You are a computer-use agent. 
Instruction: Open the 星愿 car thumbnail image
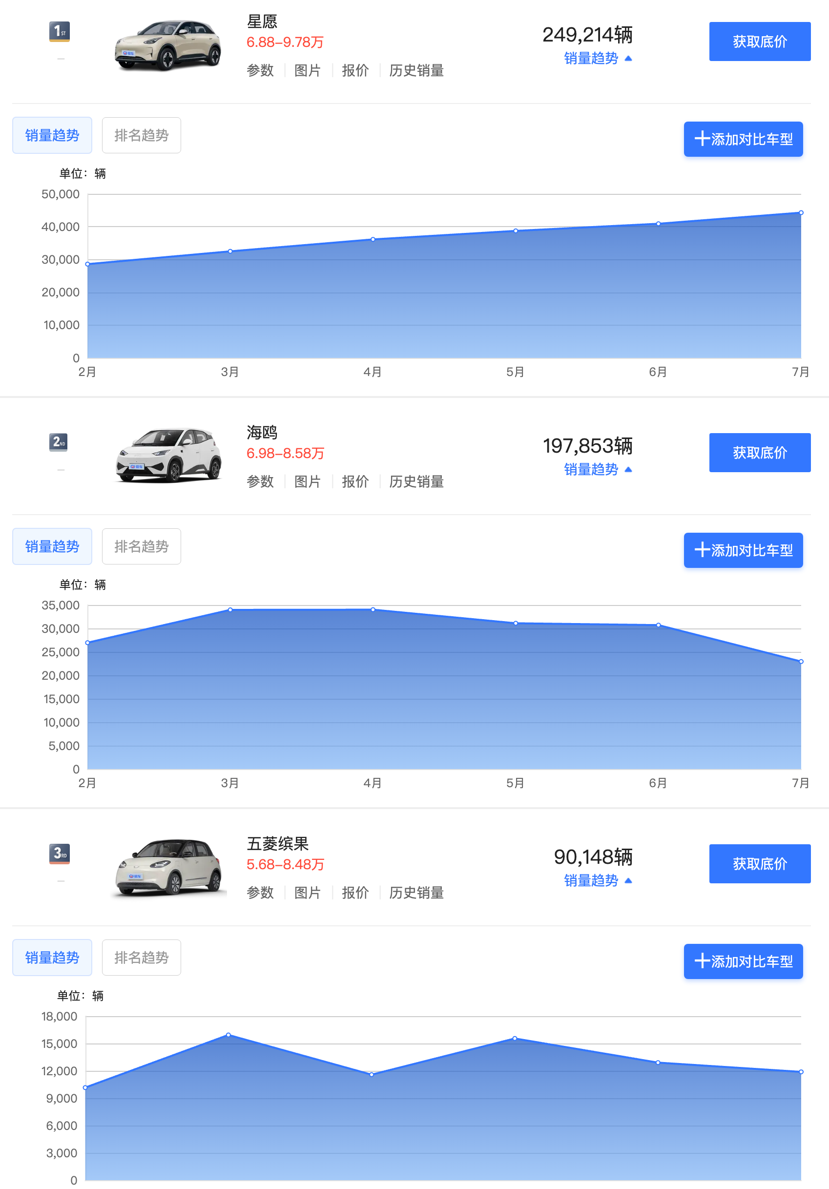168,45
